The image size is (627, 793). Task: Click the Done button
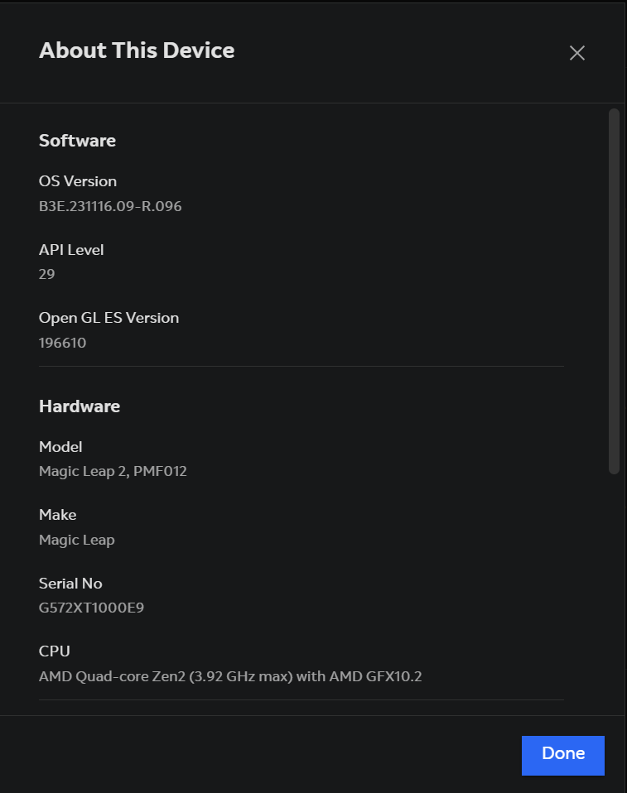(562, 754)
